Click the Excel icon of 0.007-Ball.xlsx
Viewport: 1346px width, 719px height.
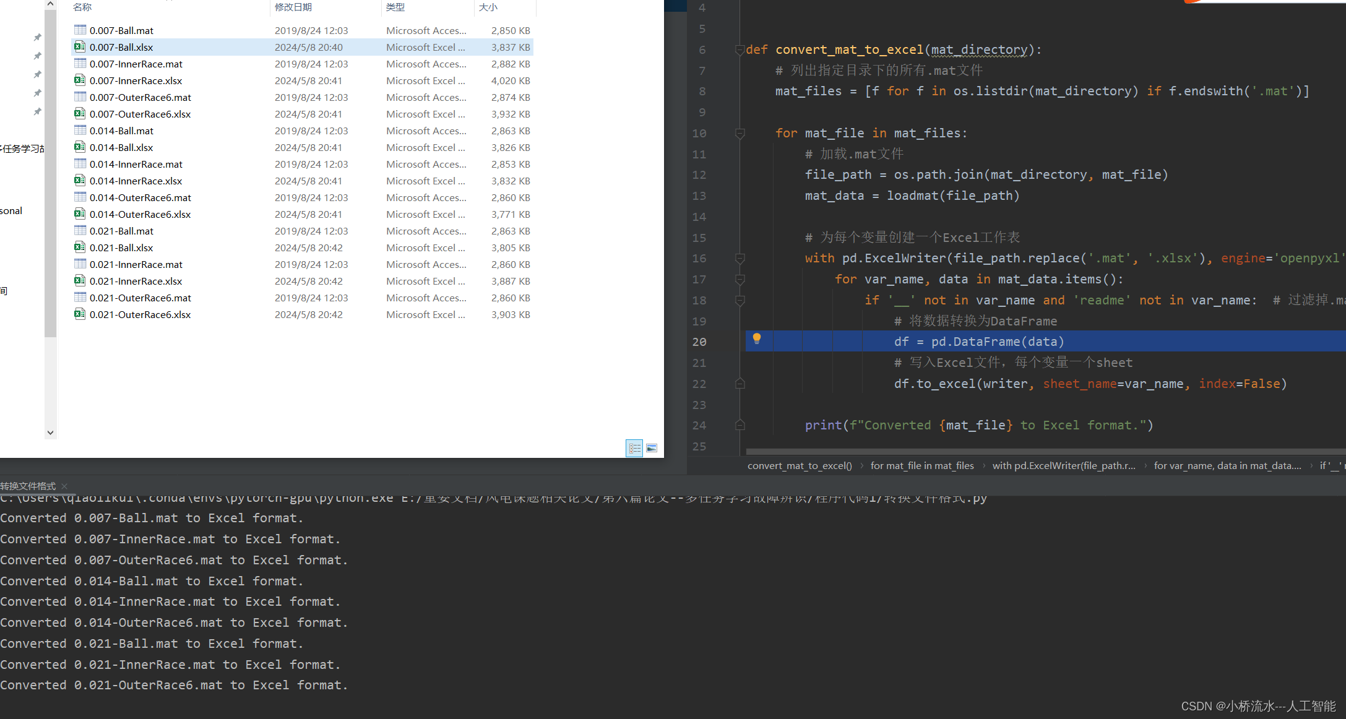click(x=80, y=46)
